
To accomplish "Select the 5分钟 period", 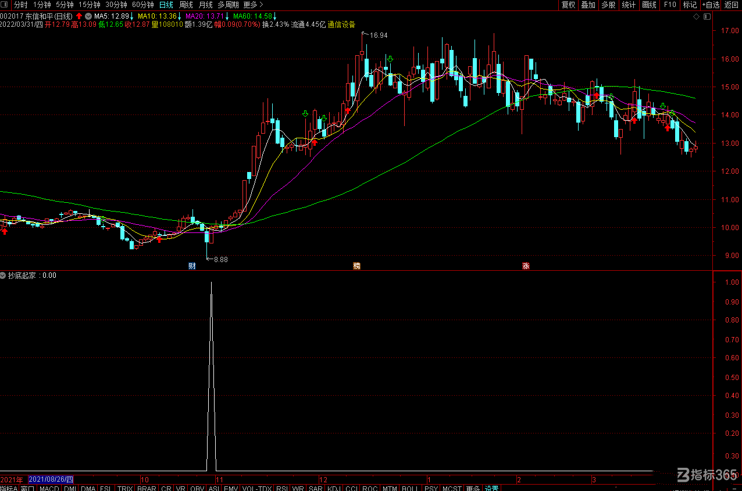I will 65,5.
